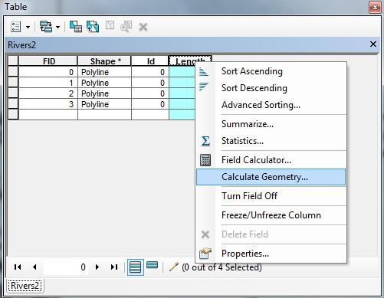Click the Clear Selection icon
This screenshot has height=298, width=384.
(110, 25)
